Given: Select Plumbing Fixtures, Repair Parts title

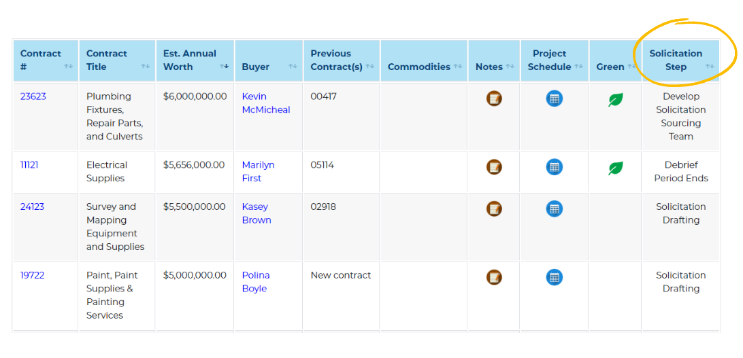Looking at the screenshot, I should [x=115, y=116].
